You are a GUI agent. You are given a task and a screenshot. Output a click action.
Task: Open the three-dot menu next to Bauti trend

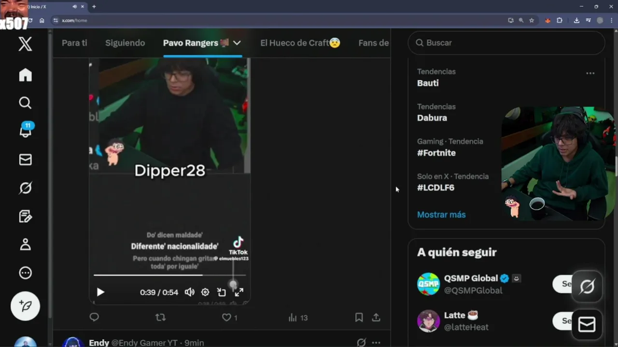coord(590,73)
